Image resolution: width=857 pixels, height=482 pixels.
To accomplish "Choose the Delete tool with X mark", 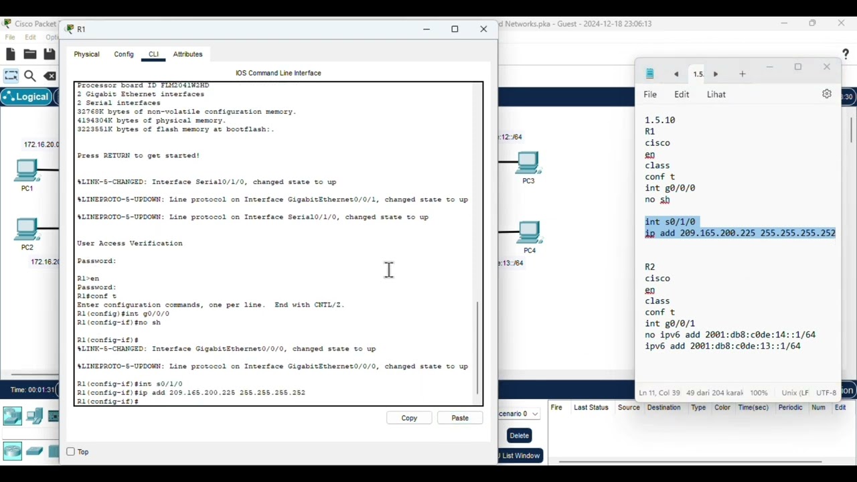I will [50, 76].
